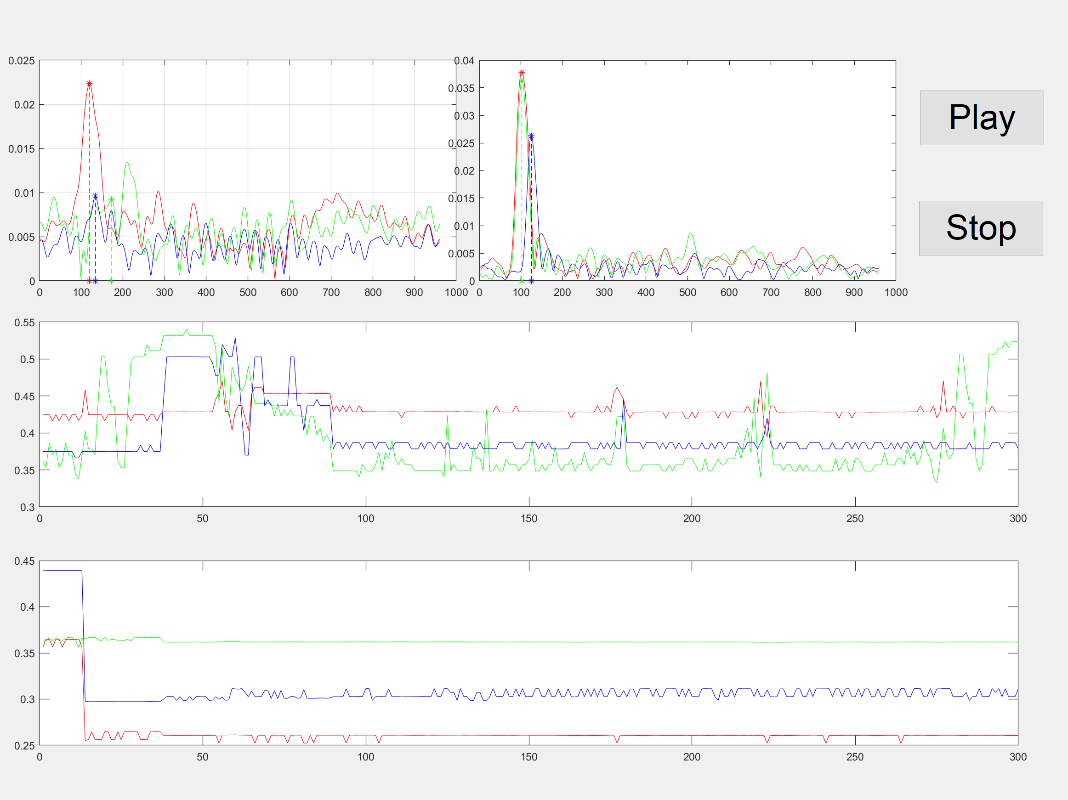Screen dimensions: 1068x800
Task: Click the 300 x-tick label of bottom plot
Action: [1018, 757]
